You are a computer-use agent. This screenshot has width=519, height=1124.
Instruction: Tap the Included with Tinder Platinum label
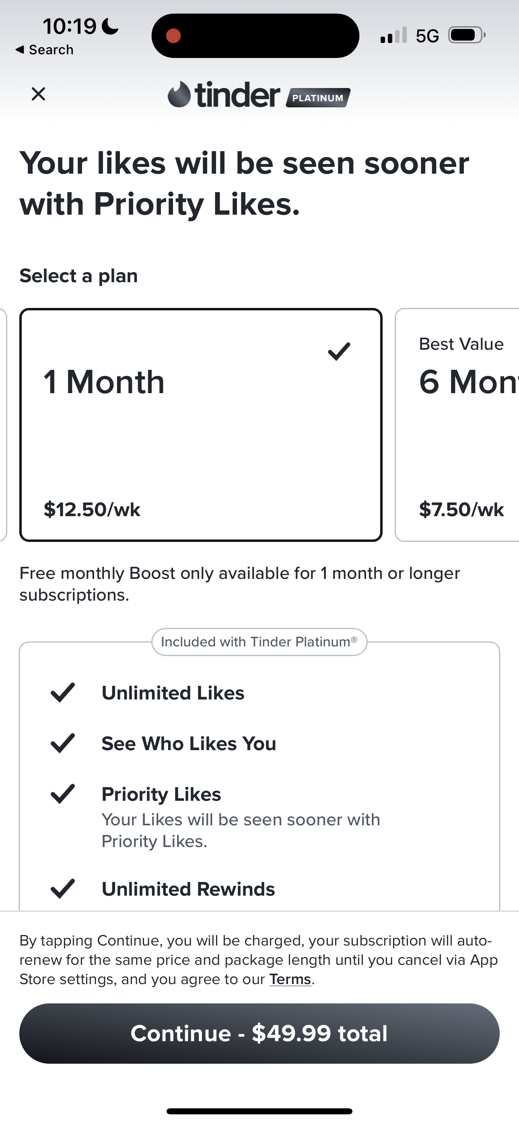tap(259, 642)
